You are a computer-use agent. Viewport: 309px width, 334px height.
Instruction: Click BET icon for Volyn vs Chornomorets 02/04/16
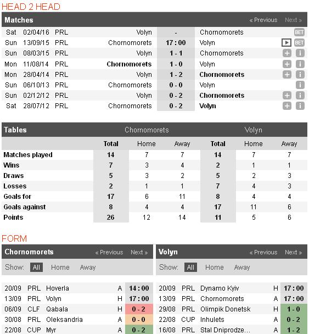pyautogui.click(x=299, y=32)
